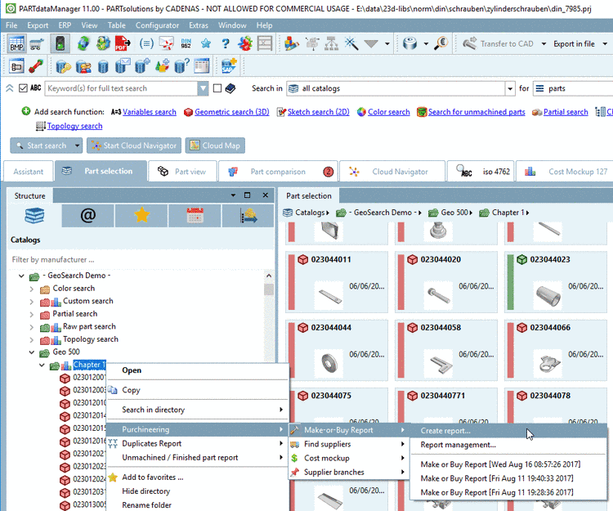This screenshot has height=511, width=613.
Task: Click the database with key icon
Action: point(63,66)
